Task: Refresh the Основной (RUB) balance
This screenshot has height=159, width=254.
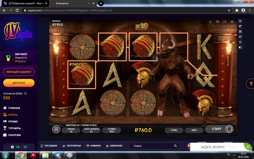Action: click(x=26, y=93)
